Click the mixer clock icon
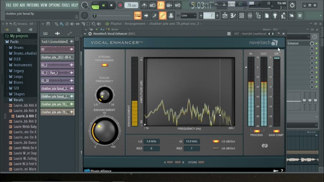The height and width of the screenshot is (182, 324). (314, 37)
